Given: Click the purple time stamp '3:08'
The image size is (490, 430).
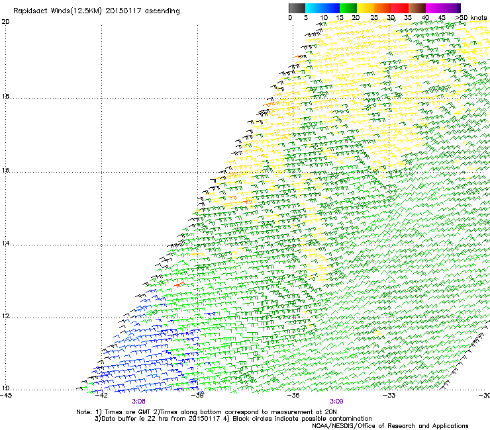Looking at the screenshot, I should (138, 402).
